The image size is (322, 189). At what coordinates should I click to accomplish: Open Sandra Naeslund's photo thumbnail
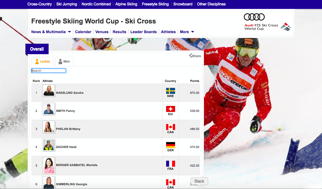pyautogui.click(x=49, y=91)
